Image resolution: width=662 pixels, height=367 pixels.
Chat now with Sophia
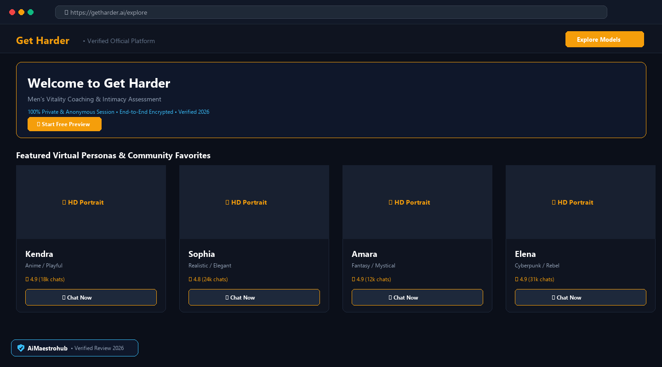click(x=254, y=297)
